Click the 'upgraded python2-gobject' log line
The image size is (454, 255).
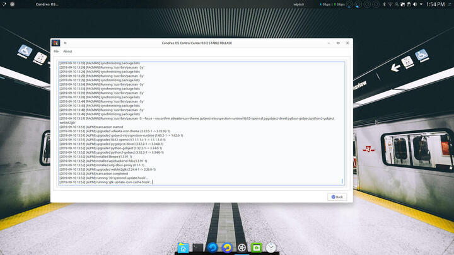pyautogui.click(x=111, y=152)
